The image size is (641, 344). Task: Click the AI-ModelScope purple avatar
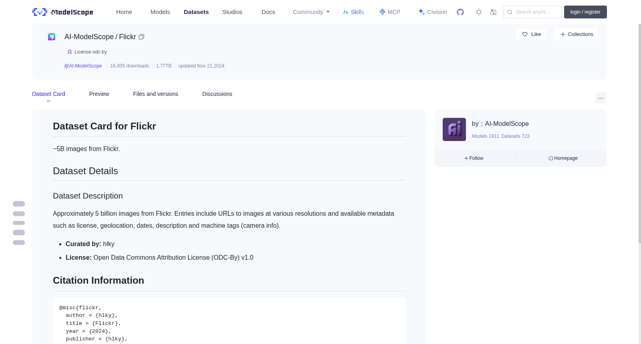[454, 129]
